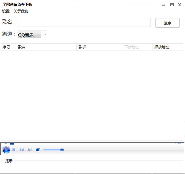The image size is (185, 174).
Task: Click the fast-forward arrows on seek bar
Action: coord(179,143)
